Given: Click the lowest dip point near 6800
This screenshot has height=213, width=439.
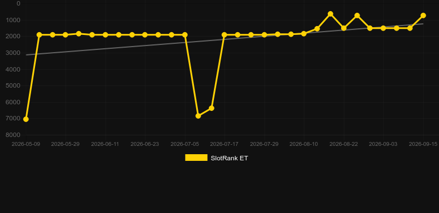Looking at the screenshot, I should tap(198, 116).
